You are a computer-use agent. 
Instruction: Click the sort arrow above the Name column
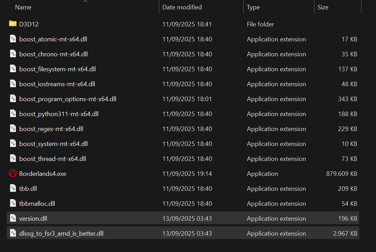coord(85,1)
